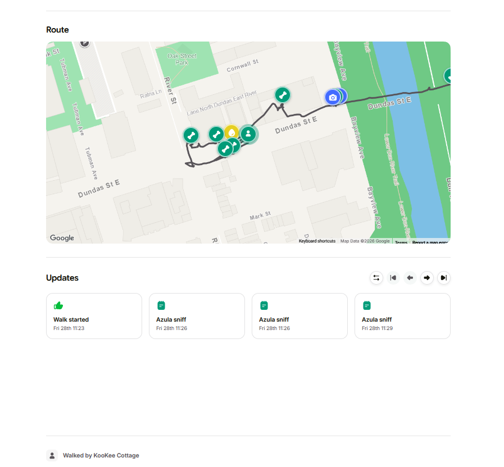Click the Oak Street Park label
Image resolution: width=504 pixels, height=467 pixels.
click(x=181, y=59)
